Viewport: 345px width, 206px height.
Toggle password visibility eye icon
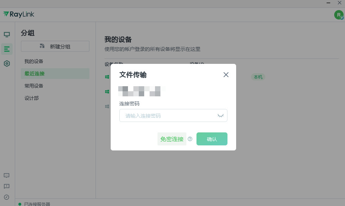pos(221,115)
